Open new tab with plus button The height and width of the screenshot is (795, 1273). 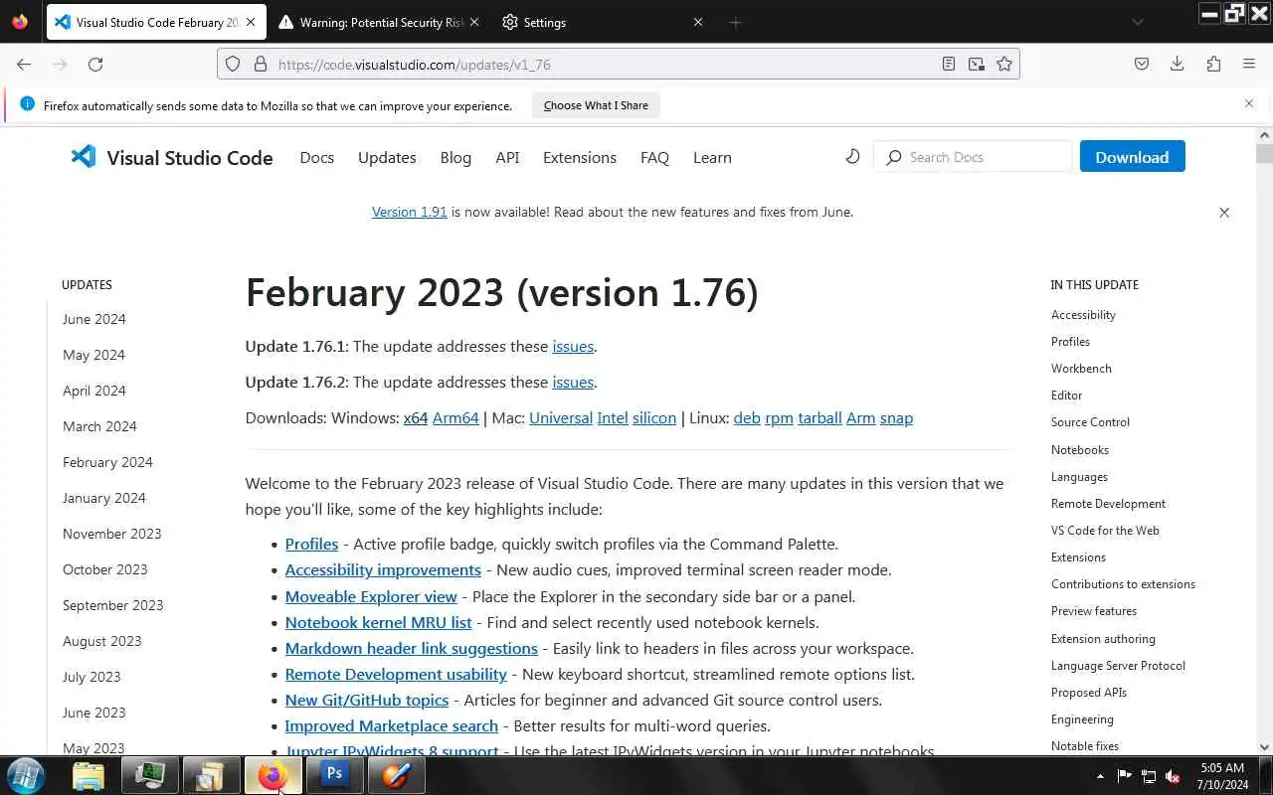(735, 22)
